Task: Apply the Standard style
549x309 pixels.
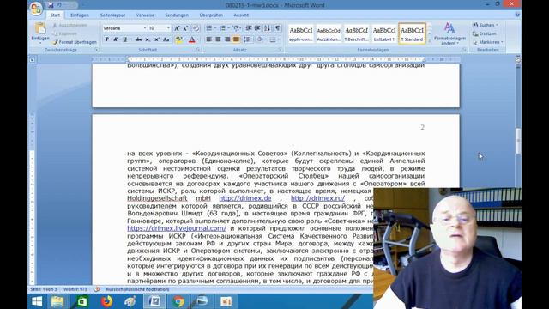Action: click(412, 33)
